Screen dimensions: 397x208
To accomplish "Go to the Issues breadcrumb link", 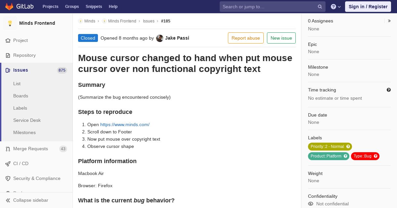I will (x=149, y=21).
